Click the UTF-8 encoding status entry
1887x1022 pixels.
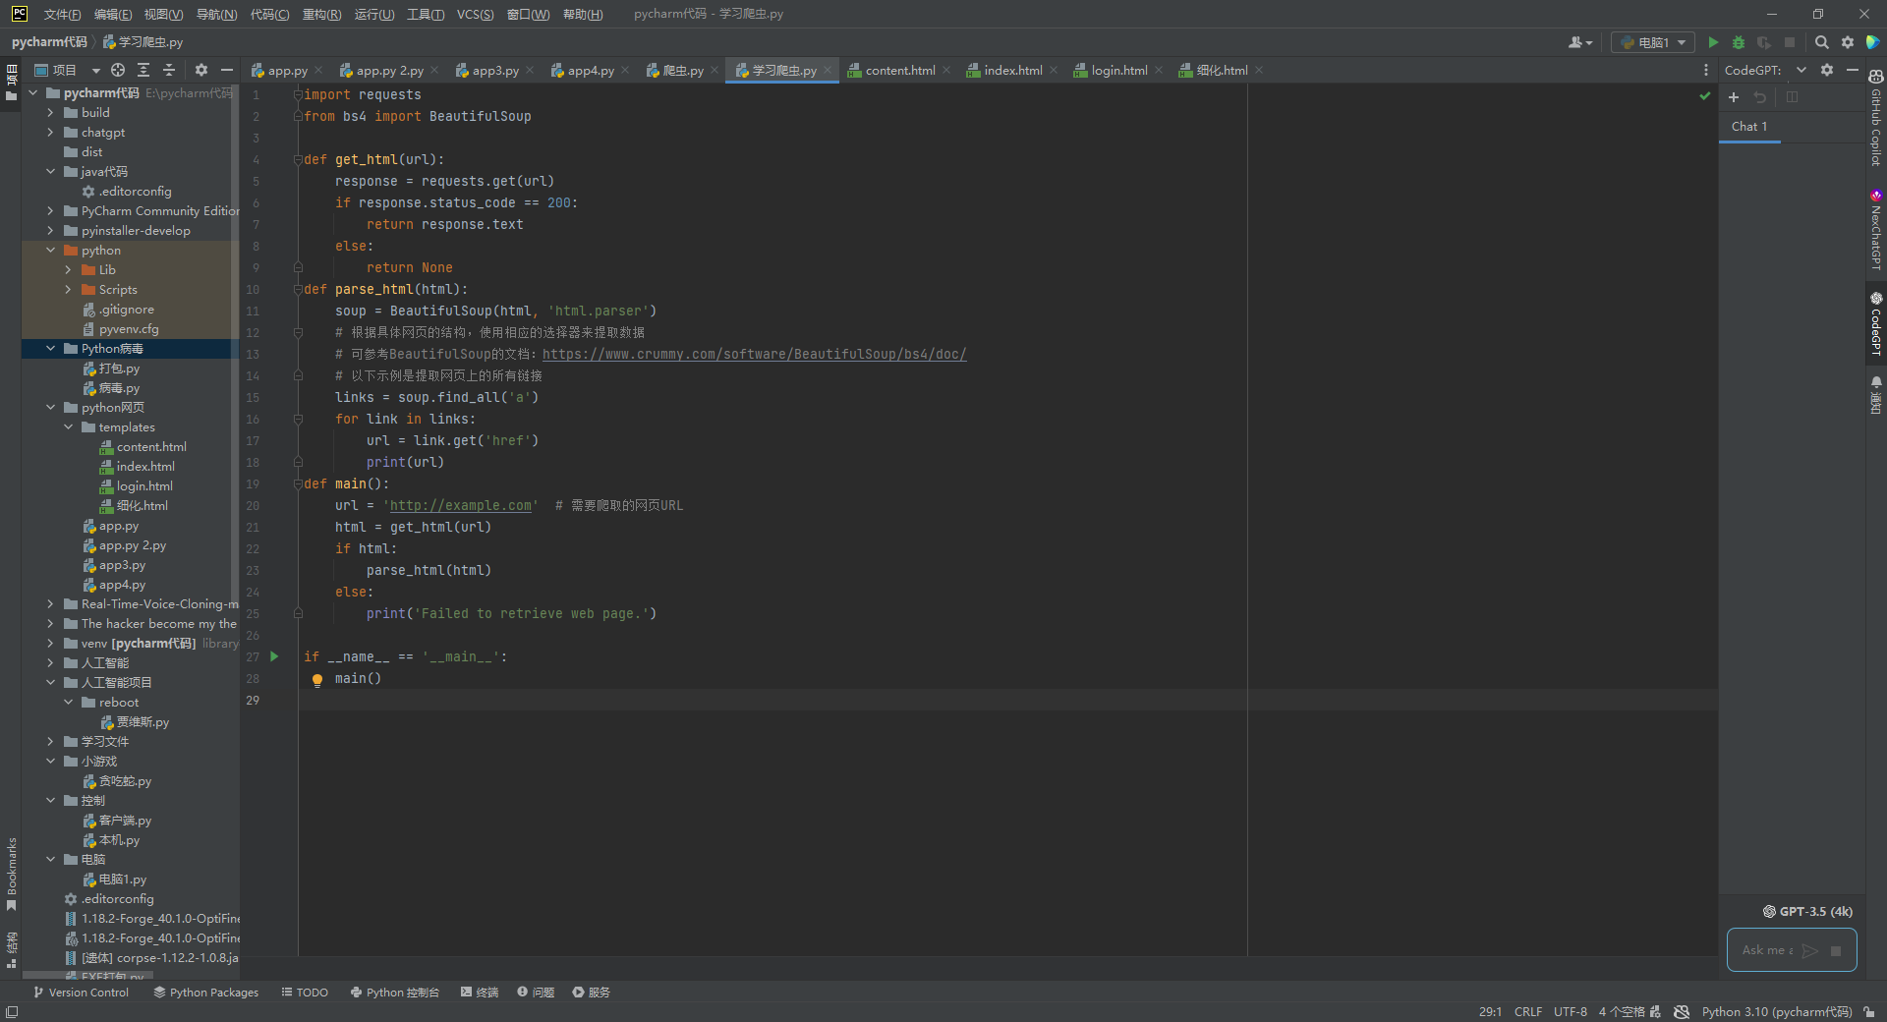(1571, 1012)
